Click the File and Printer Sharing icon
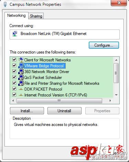The image size is (129, 162). click(x=21, y=83)
